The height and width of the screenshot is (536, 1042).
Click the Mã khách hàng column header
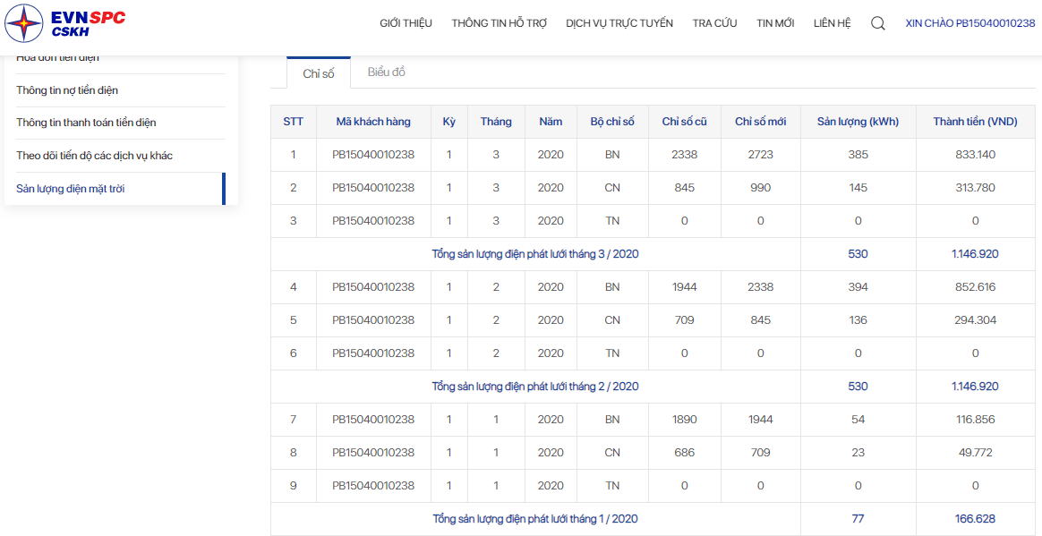pyautogui.click(x=373, y=122)
